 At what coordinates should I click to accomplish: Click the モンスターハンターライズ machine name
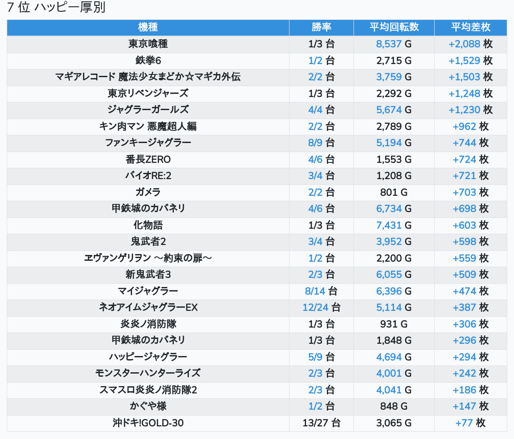click(x=148, y=373)
